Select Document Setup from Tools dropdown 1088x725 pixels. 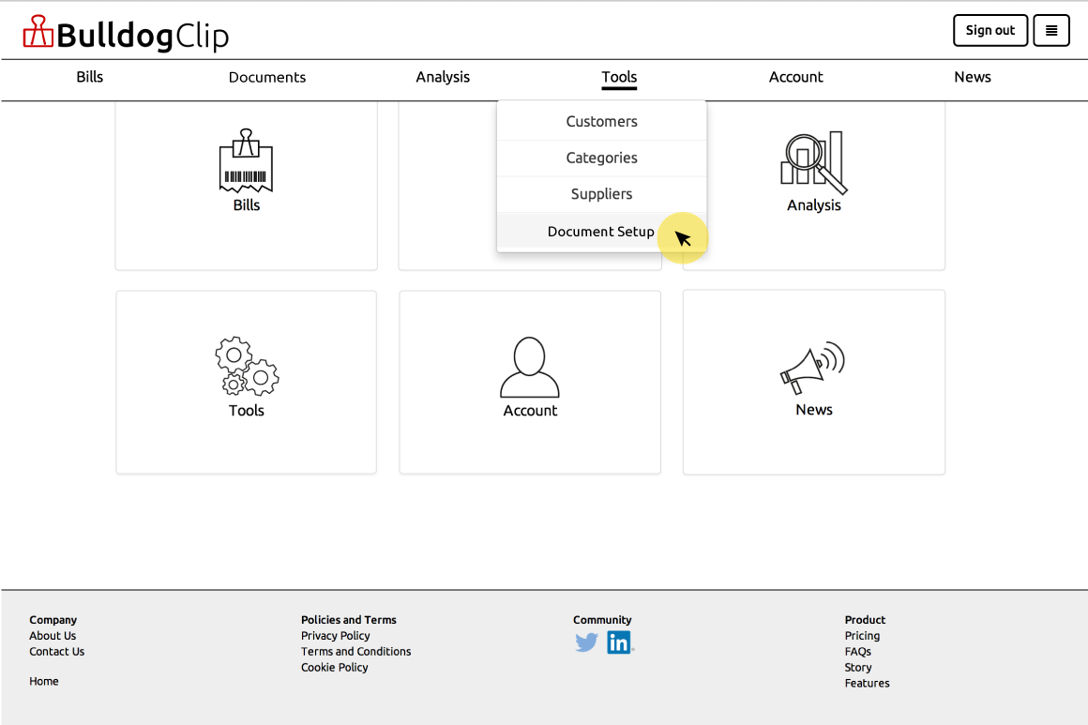coord(601,231)
